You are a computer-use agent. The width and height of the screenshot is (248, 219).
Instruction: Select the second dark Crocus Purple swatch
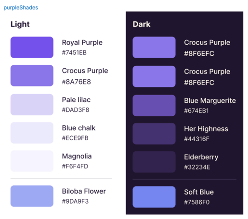pos(154,76)
